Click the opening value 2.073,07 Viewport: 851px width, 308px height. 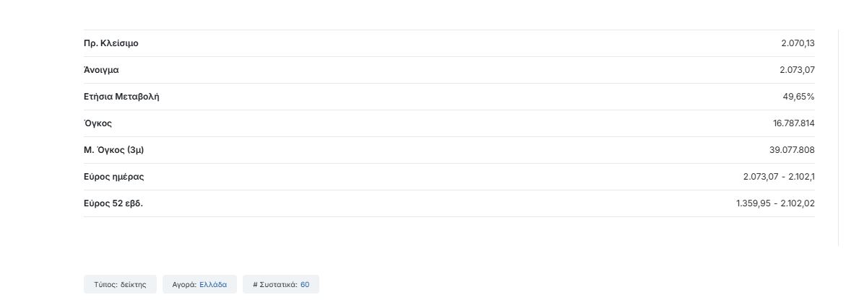click(797, 70)
